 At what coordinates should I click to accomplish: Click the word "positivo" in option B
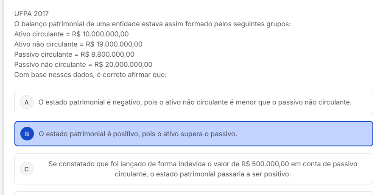(121, 134)
